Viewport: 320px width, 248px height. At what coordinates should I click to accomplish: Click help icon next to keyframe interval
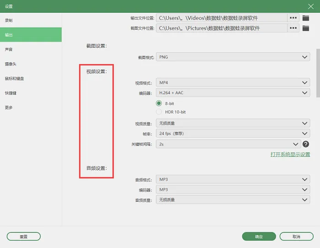click(305, 144)
